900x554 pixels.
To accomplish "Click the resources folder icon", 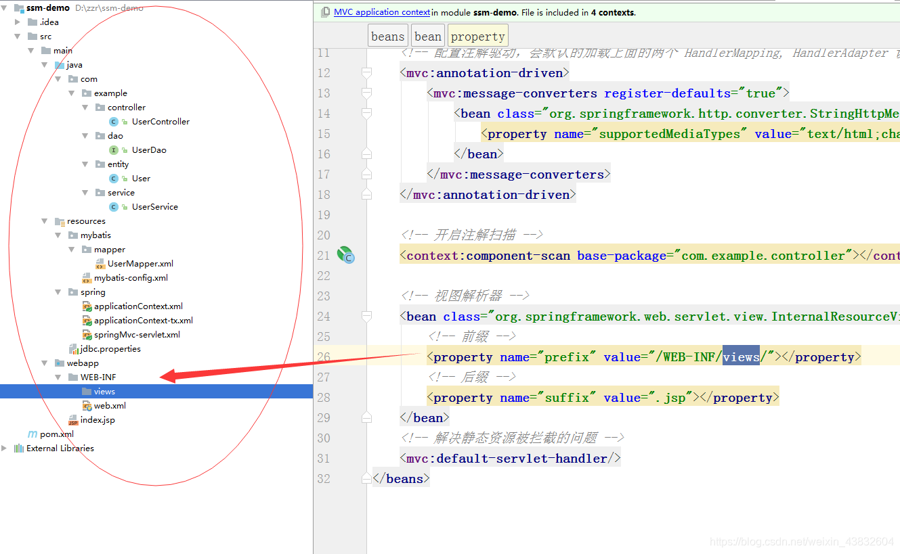I will pyautogui.click(x=60, y=221).
